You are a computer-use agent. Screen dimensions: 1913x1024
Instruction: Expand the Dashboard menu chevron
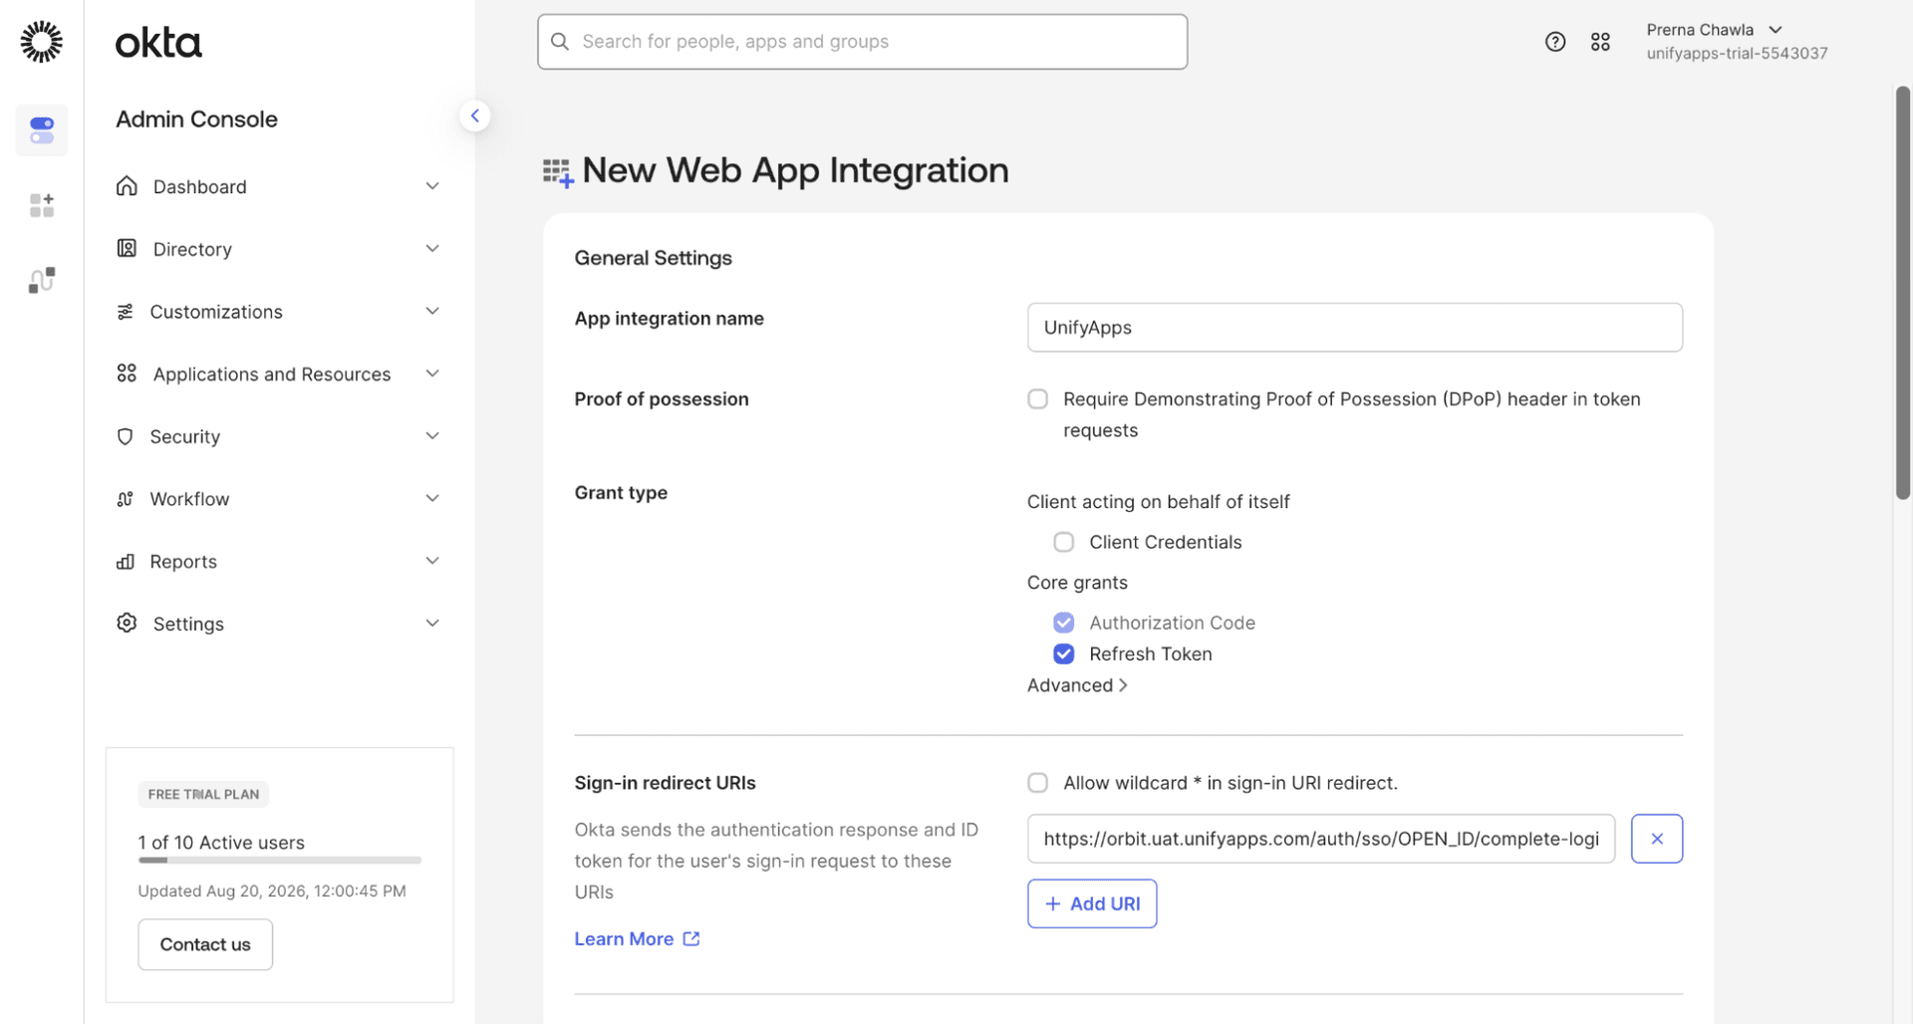432,186
